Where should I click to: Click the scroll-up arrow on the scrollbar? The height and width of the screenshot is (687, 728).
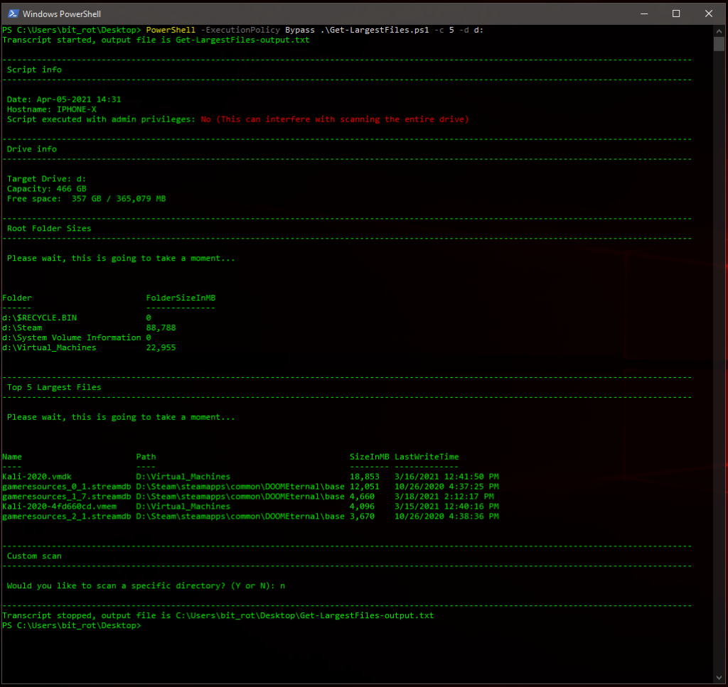pos(717,31)
